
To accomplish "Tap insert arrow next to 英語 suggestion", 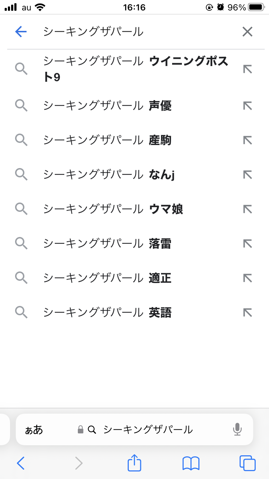I will 247,312.
